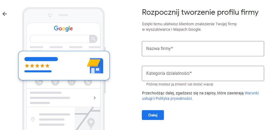
Task: Click the Rozpocznij tworzenie profilu firmy heading
Action: [200, 12]
